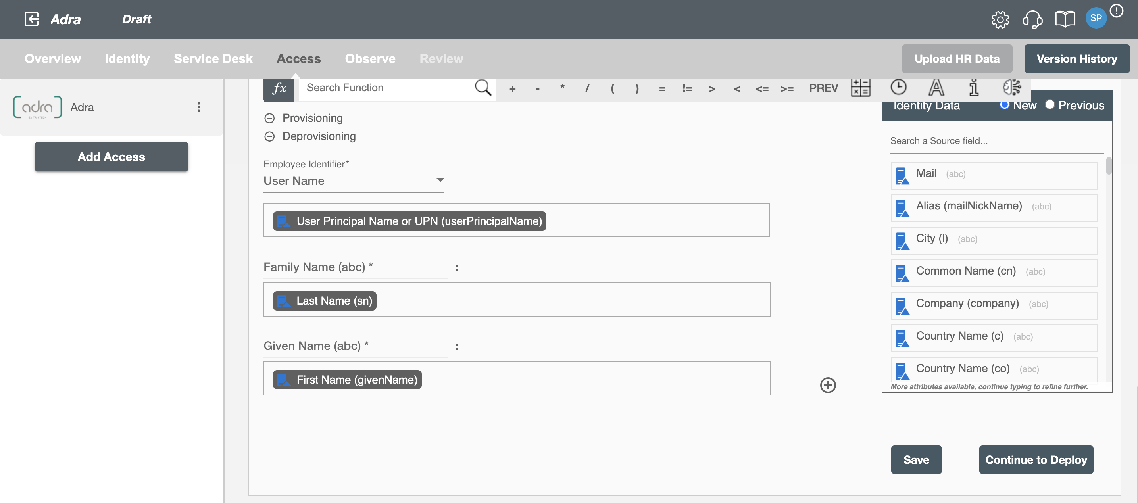Click the First Name (givenName) chip
Image resolution: width=1138 pixels, height=503 pixels.
[x=347, y=380]
